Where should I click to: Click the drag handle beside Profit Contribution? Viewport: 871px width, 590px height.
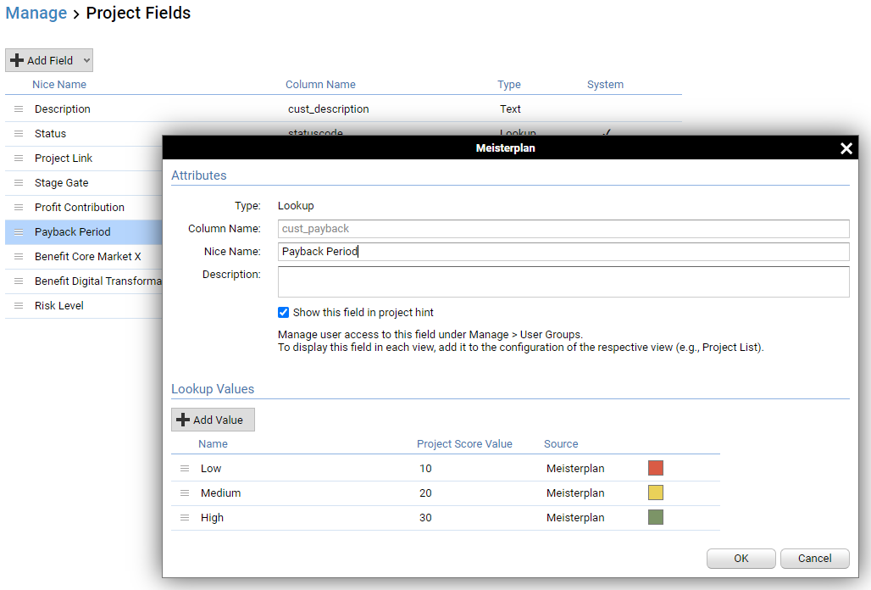(19, 207)
